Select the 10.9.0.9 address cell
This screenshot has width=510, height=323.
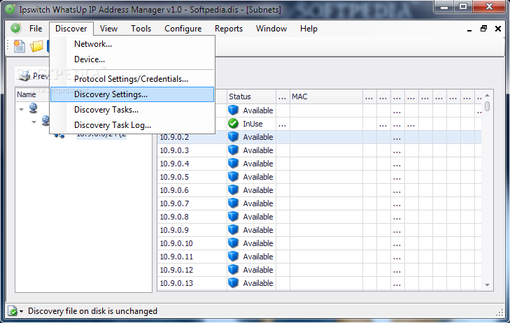tap(192, 230)
